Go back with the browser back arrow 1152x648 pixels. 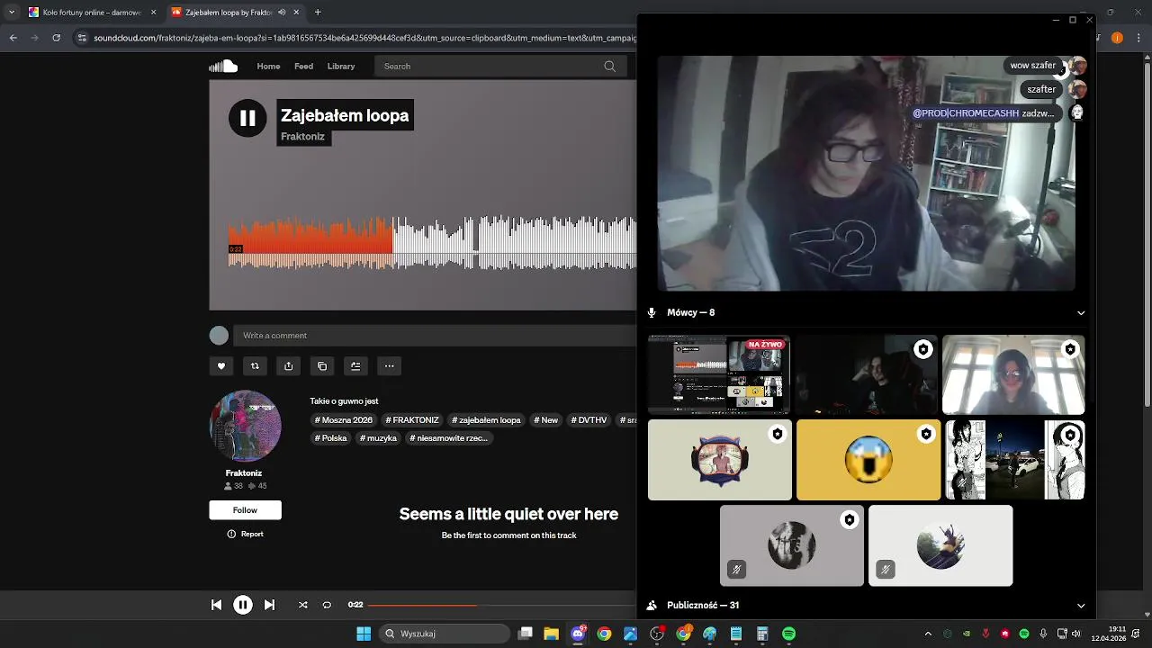[x=13, y=38]
